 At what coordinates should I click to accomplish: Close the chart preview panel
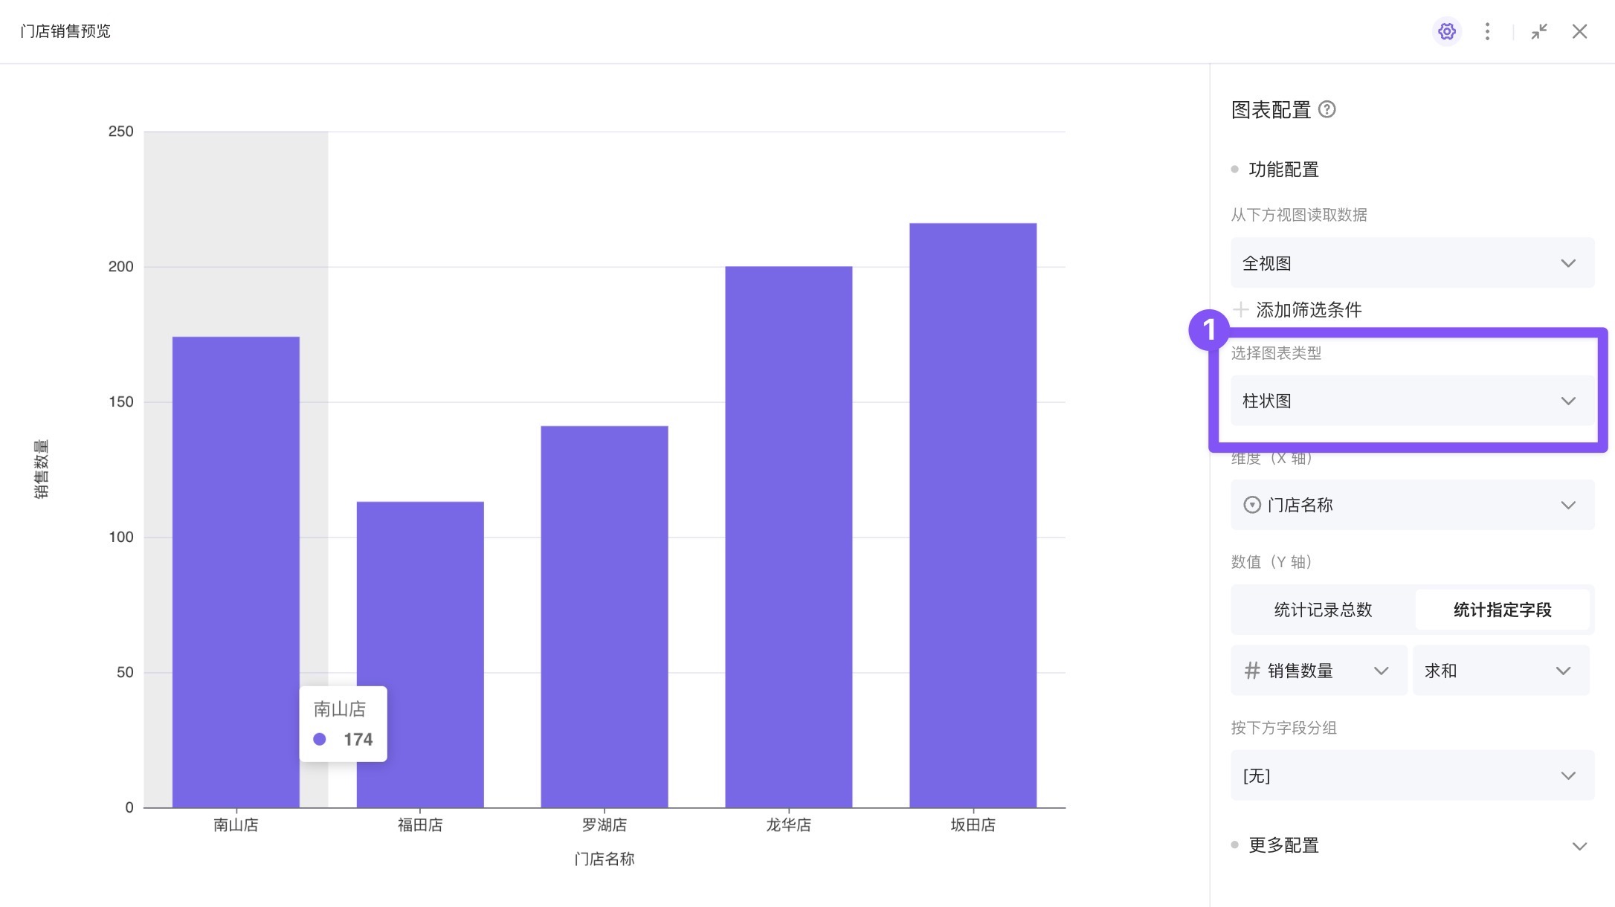[x=1579, y=31]
